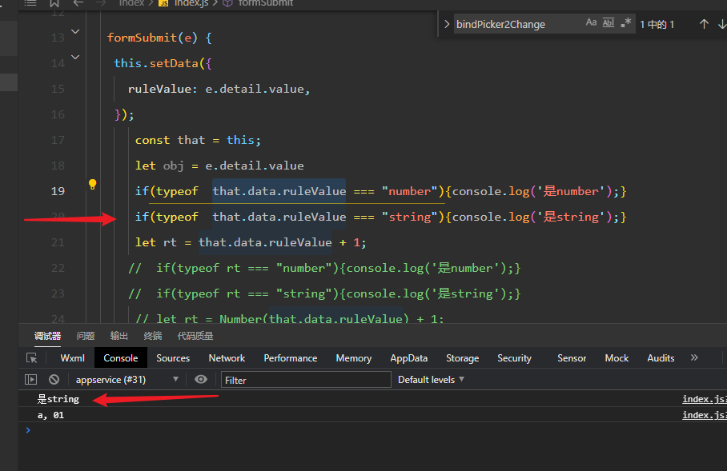Open the Network devtools tab
This screenshot has height=471, width=727.
point(227,358)
